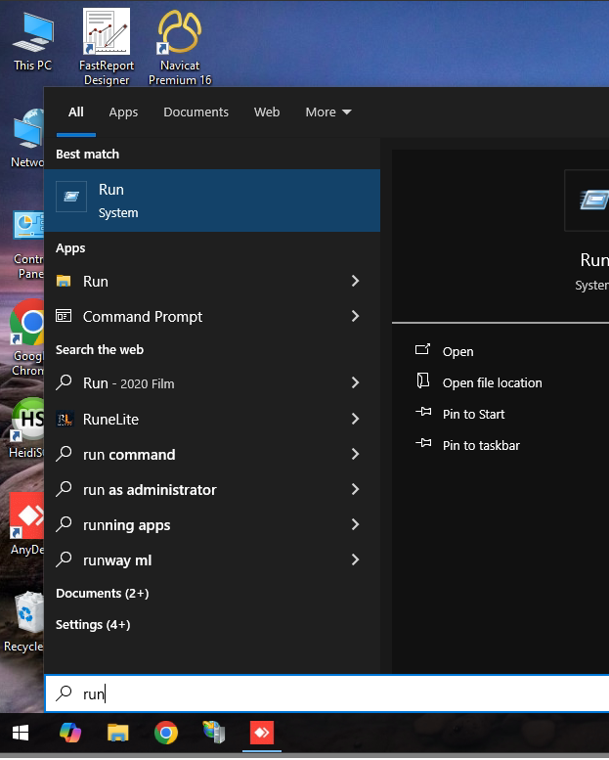The image size is (609, 760).
Task: Switch to the Documents search tab
Action: click(196, 112)
